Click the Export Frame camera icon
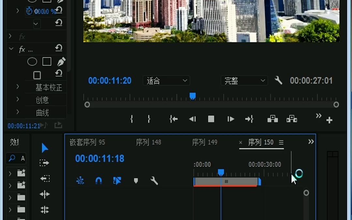352x220 pixels. click(272, 119)
